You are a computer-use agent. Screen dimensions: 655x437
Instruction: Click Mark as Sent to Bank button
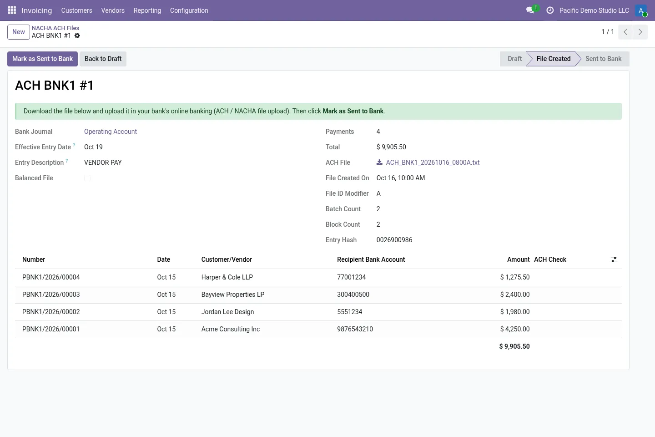(42, 59)
